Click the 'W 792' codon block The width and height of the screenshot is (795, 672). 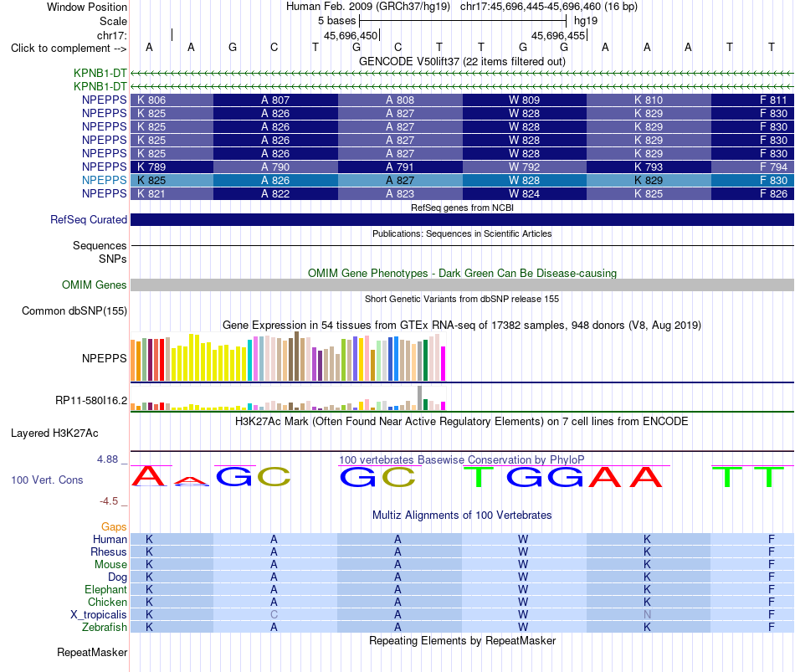pyautogui.click(x=524, y=167)
